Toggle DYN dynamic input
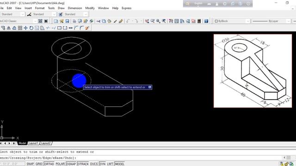 [x=103, y=164]
